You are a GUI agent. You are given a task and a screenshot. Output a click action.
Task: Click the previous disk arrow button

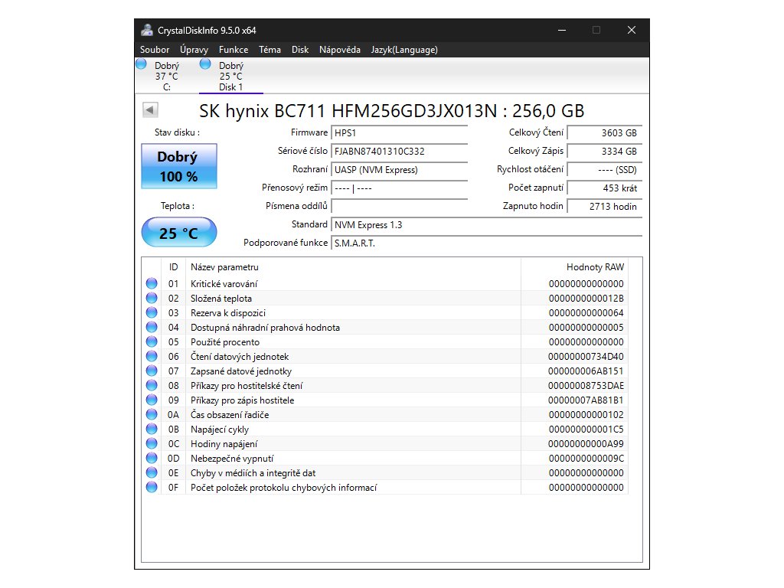[x=151, y=110]
